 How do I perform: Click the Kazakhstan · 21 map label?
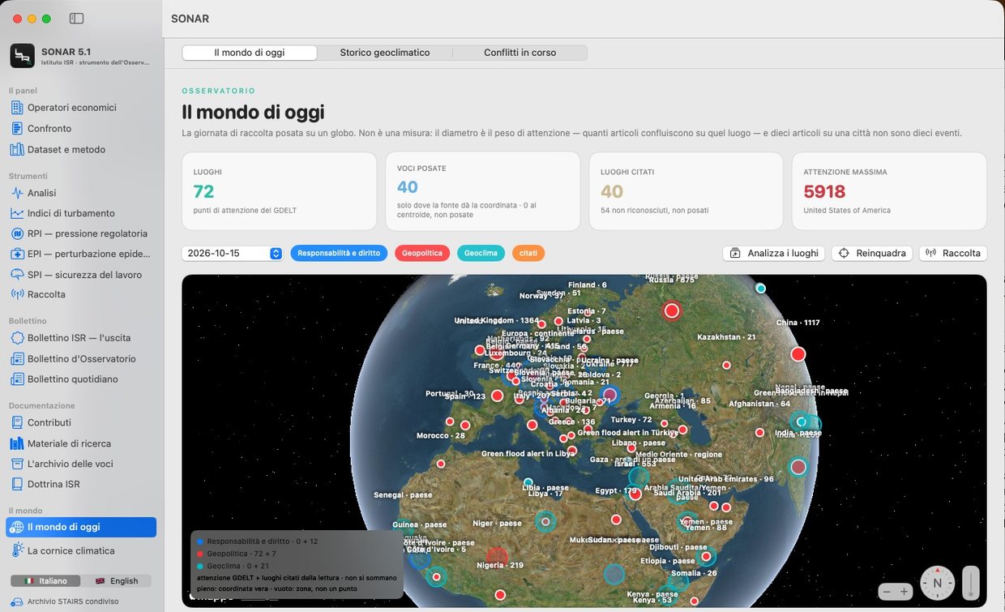726,336
